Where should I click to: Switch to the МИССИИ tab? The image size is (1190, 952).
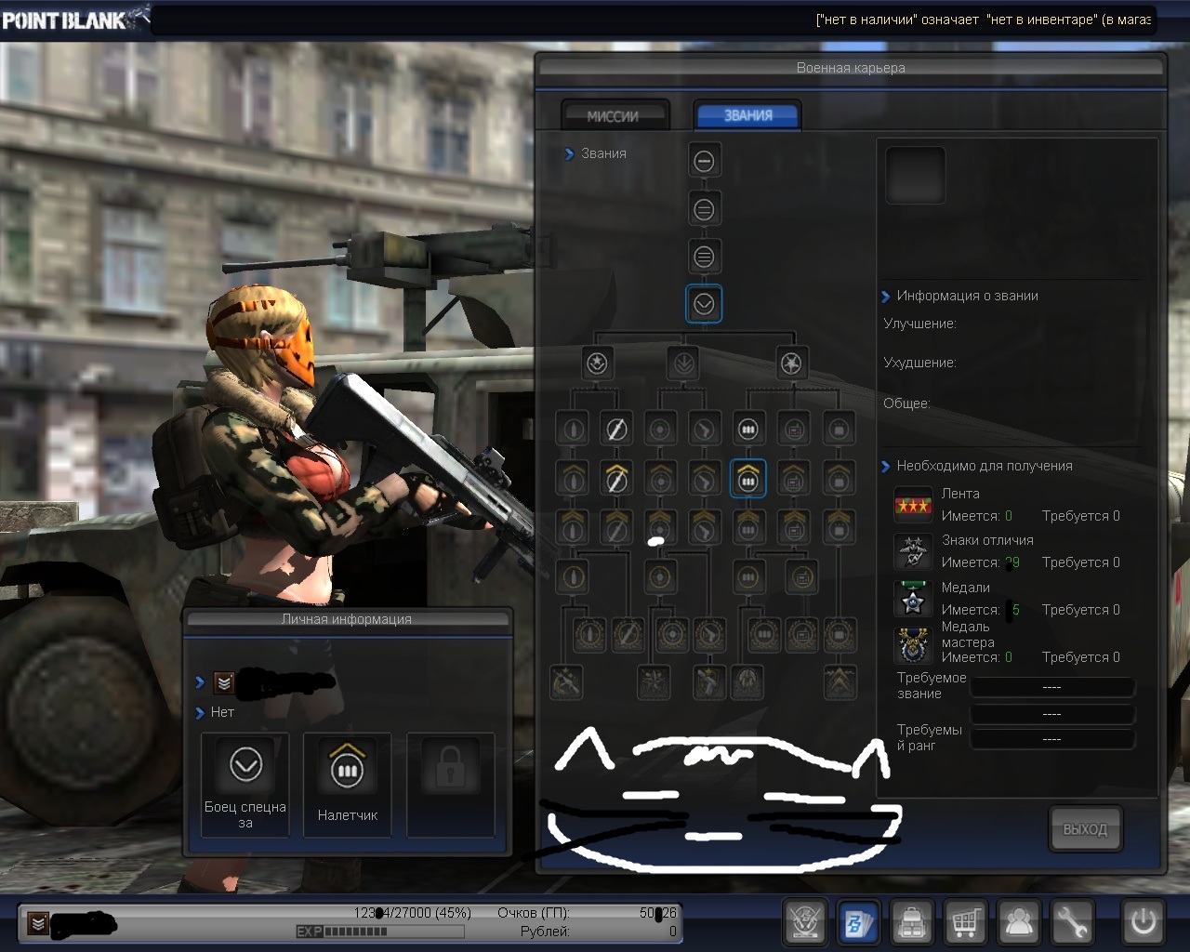[x=614, y=116]
